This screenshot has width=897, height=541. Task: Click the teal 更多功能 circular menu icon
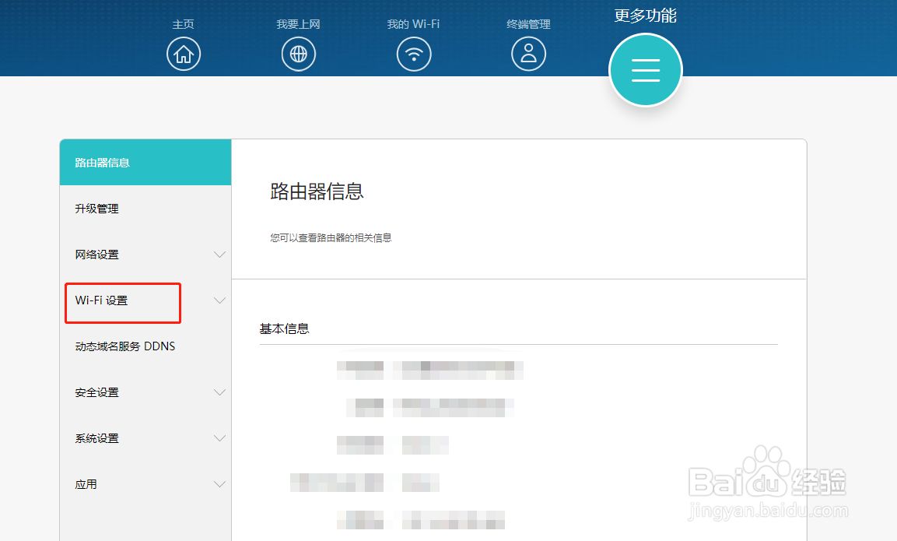(x=645, y=69)
